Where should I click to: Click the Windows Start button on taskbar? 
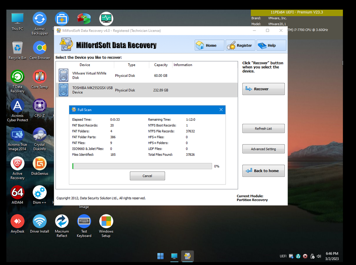[161, 256]
